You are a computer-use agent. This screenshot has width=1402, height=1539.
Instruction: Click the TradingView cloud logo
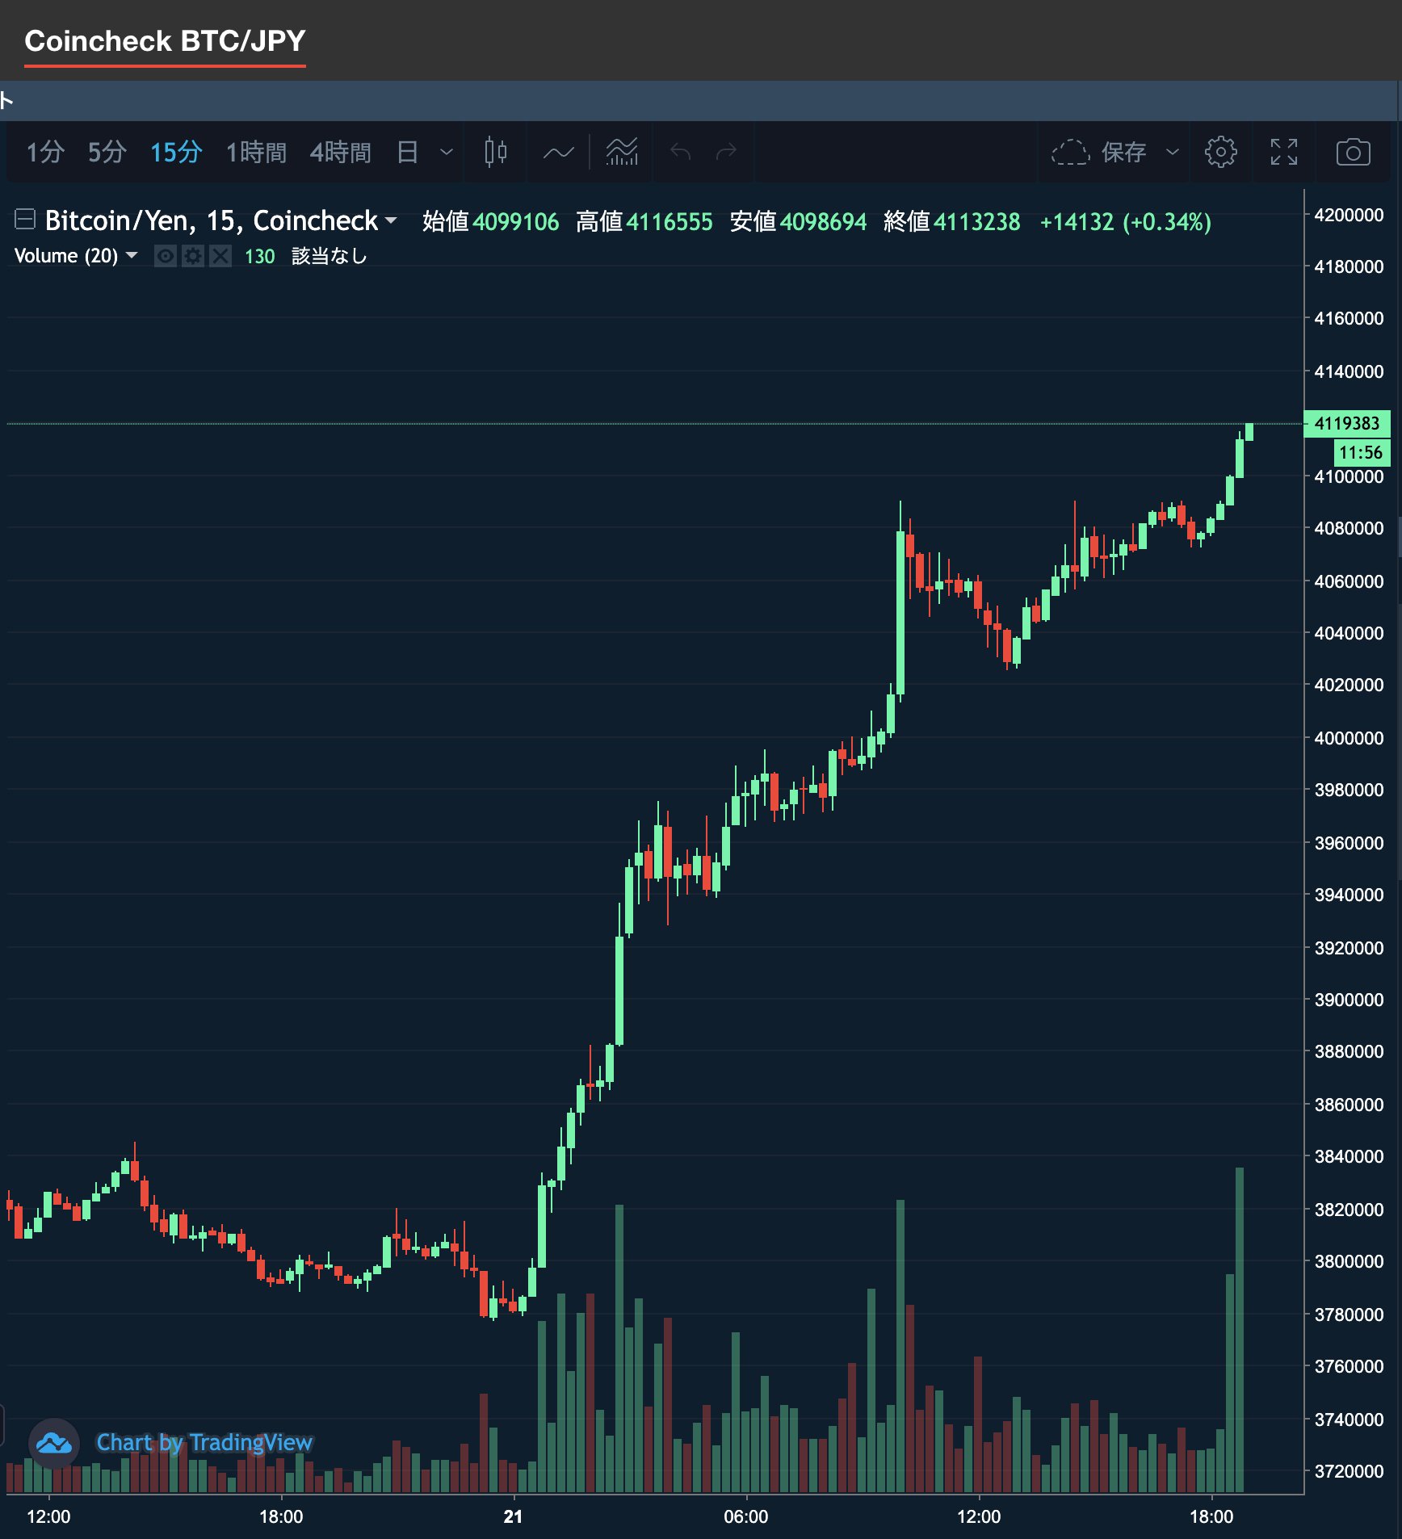coord(54,1443)
